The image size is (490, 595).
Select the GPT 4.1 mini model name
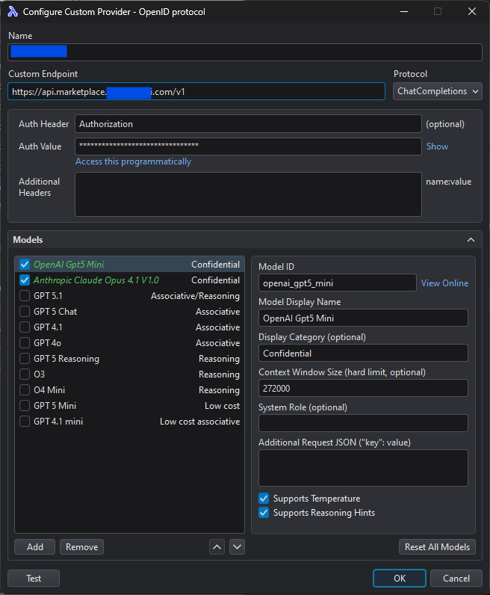(x=58, y=421)
